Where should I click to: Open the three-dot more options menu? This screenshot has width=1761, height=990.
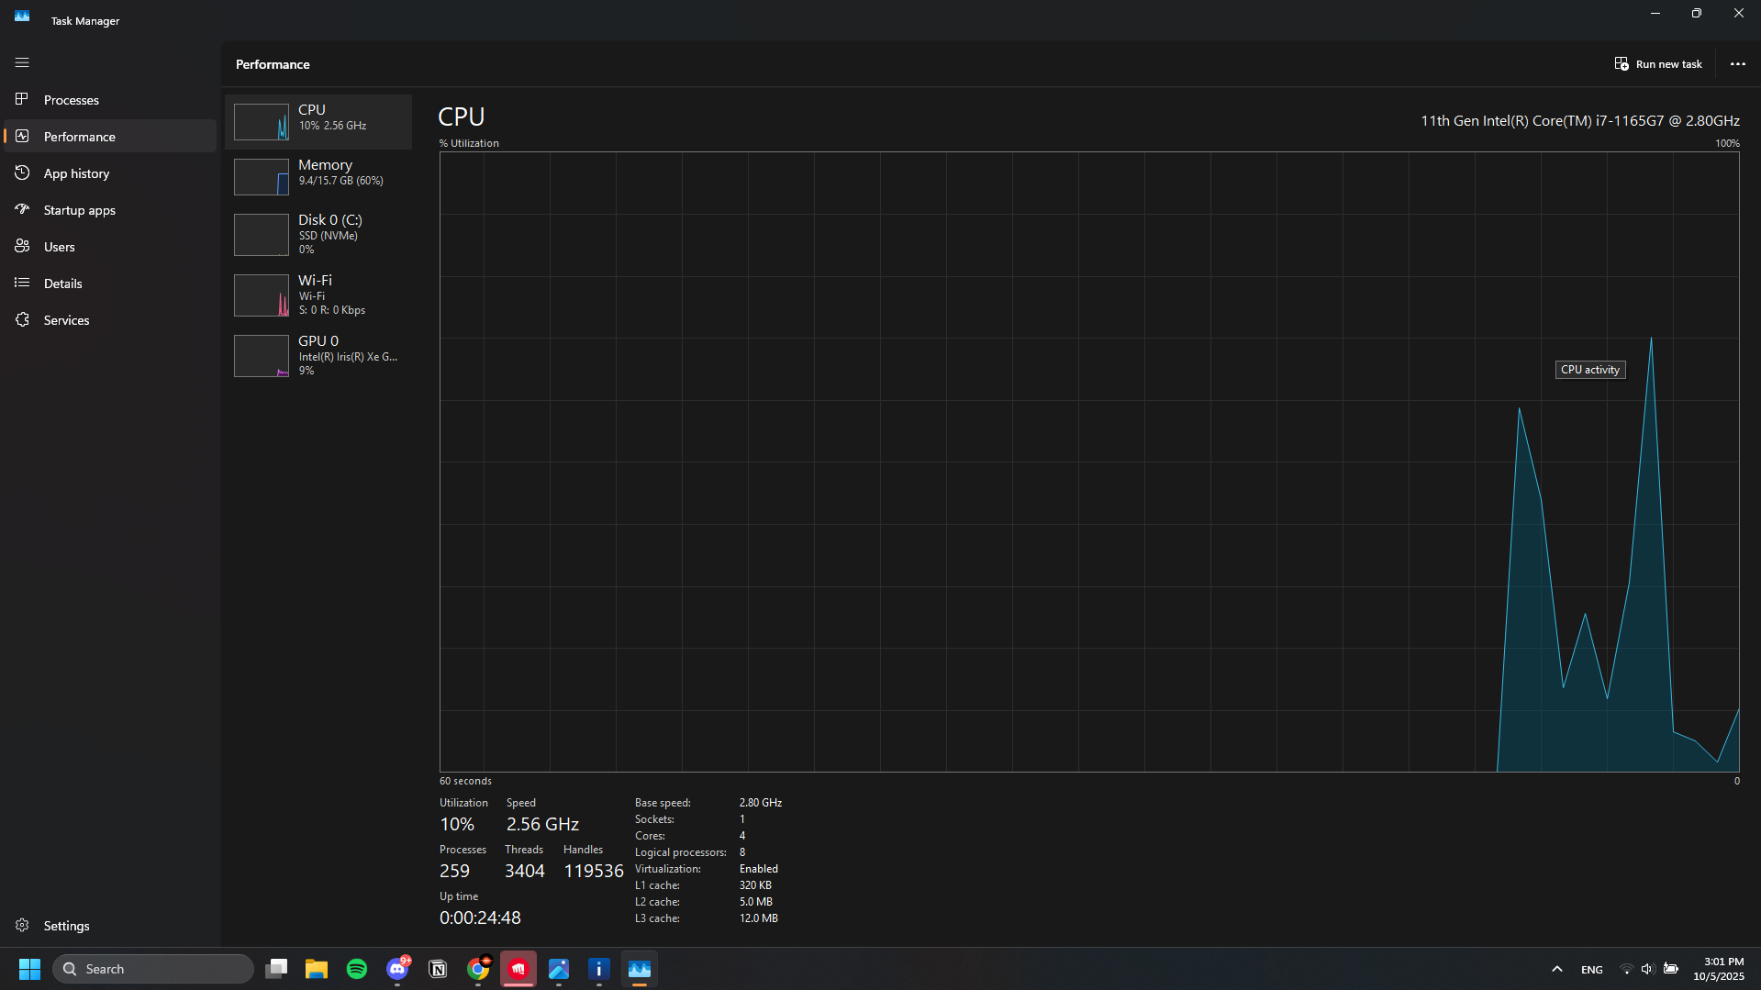[x=1737, y=64]
